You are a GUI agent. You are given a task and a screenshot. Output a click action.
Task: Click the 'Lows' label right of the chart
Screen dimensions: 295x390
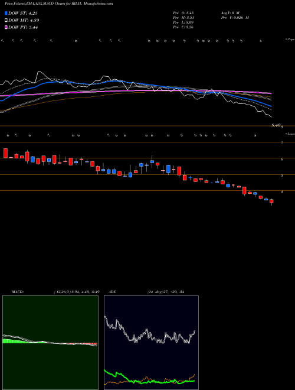[290, 134]
